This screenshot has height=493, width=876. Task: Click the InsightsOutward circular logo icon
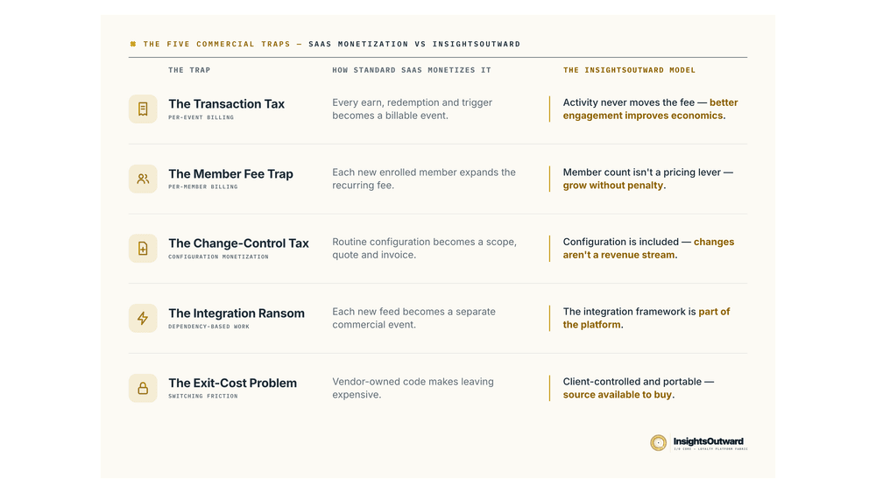[x=658, y=443]
